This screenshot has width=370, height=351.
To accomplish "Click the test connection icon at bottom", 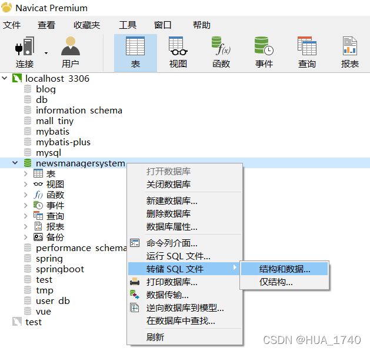I will [x=17, y=322].
